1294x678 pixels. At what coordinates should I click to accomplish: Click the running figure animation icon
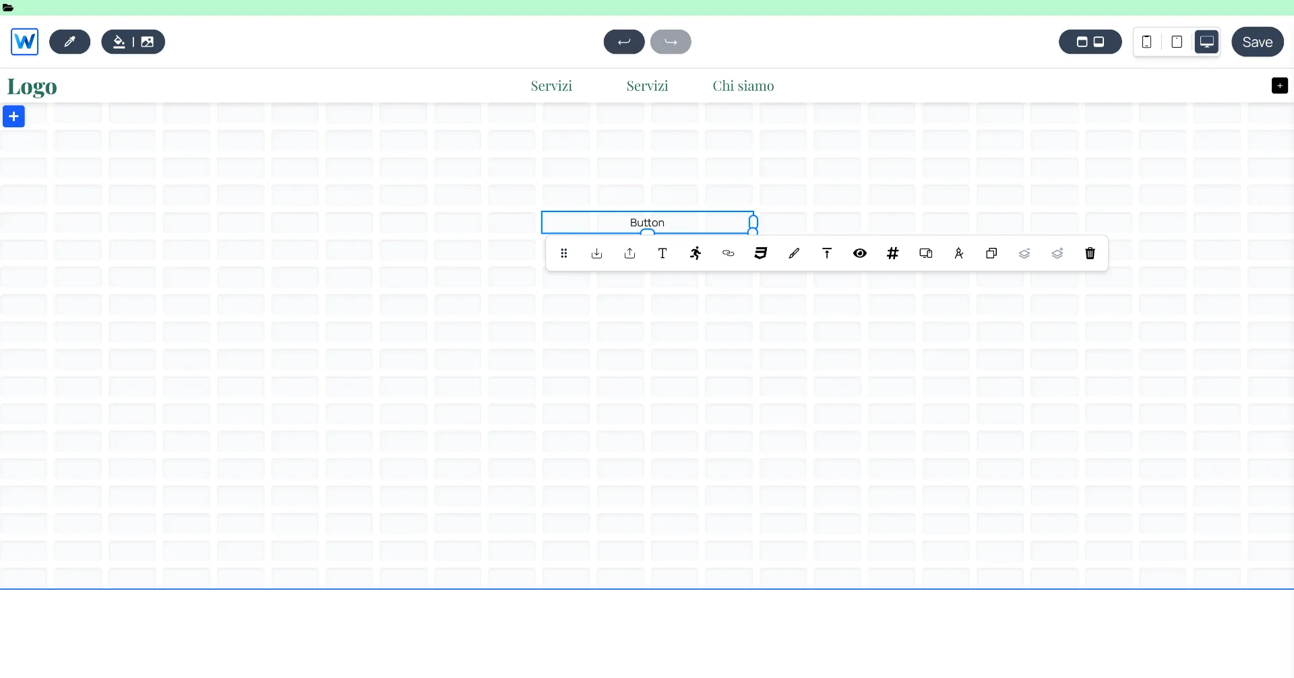[696, 253]
